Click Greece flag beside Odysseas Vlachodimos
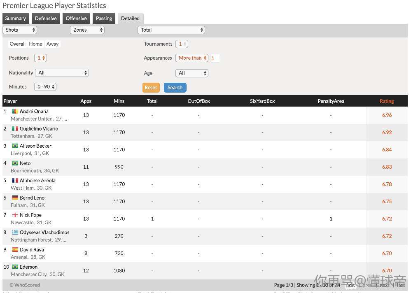 tap(15, 232)
